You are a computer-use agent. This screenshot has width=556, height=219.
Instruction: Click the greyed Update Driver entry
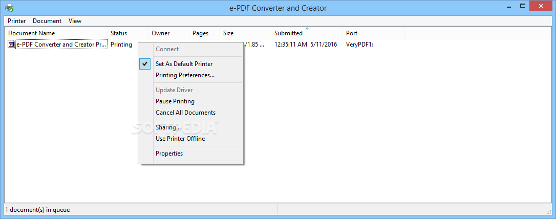click(174, 90)
